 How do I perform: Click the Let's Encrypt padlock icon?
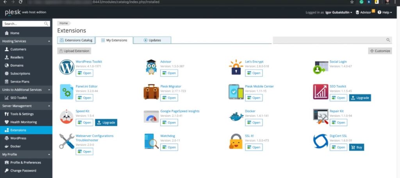[x=236, y=67]
